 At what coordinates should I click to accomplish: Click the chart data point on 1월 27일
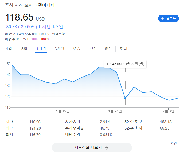tap(125, 98)
